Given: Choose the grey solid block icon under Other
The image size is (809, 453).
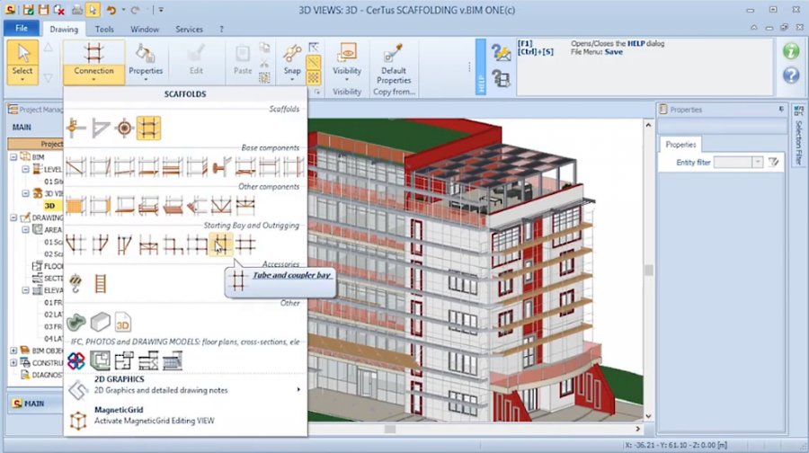Looking at the screenshot, I should 100,322.
